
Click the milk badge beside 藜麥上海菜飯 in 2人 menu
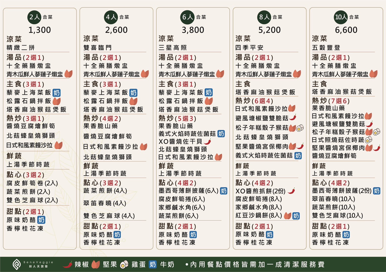point(56,93)
